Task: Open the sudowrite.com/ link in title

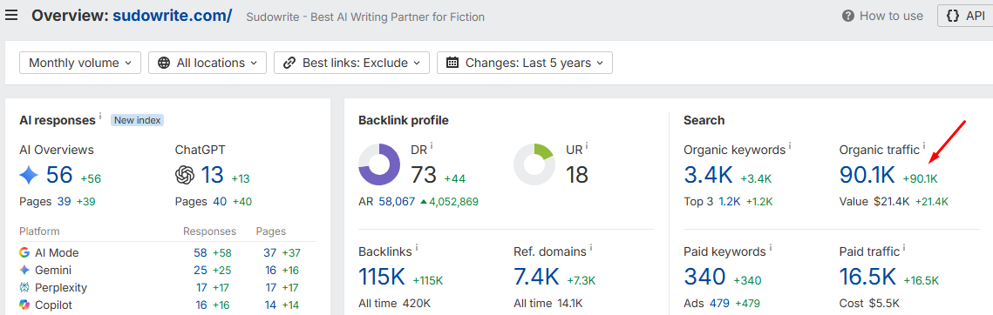Action: click(x=173, y=15)
